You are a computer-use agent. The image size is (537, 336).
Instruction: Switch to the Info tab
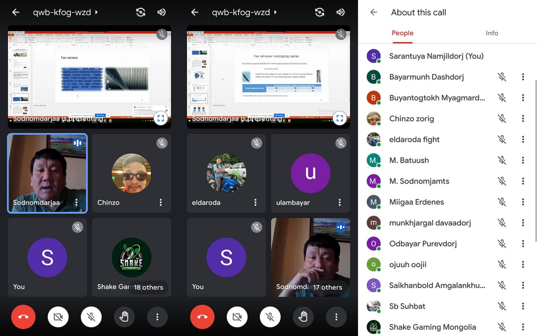tap(492, 33)
